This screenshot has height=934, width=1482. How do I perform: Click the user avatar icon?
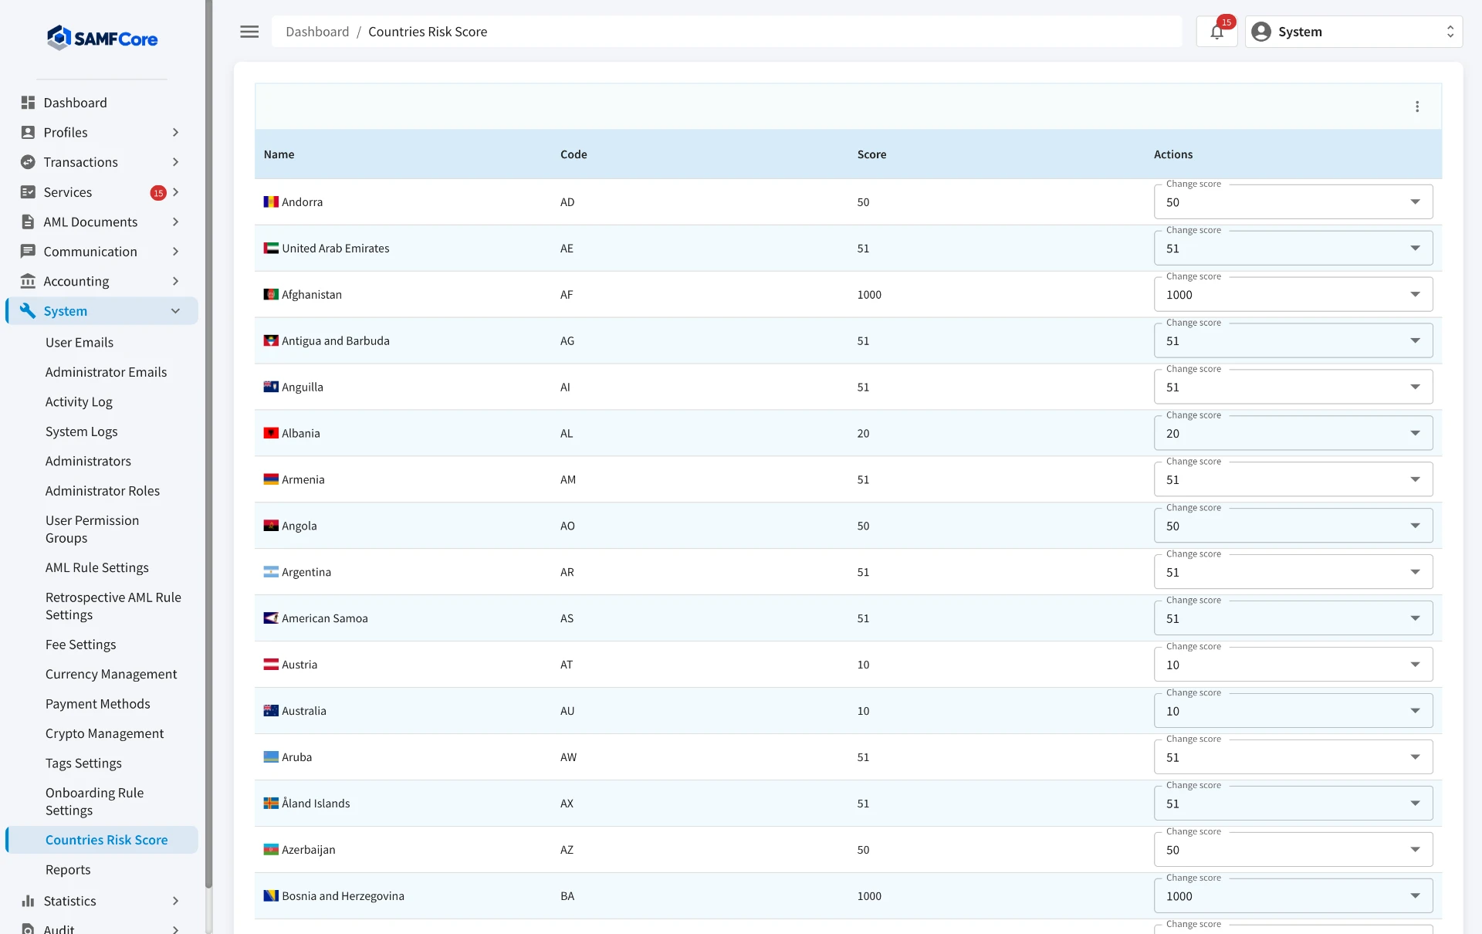tap(1261, 32)
